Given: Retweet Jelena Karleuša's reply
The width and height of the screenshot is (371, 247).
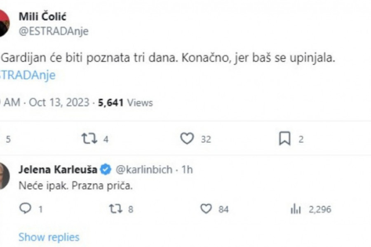Looking at the screenshot, I should (x=116, y=209).
